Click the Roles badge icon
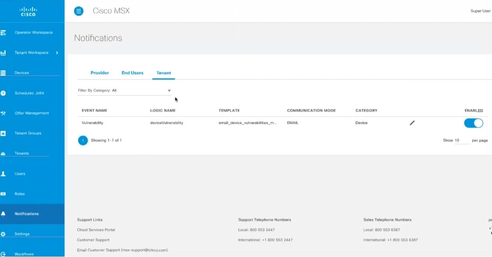Image resolution: width=492 pixels, height=257 pixels. (3, 194)
